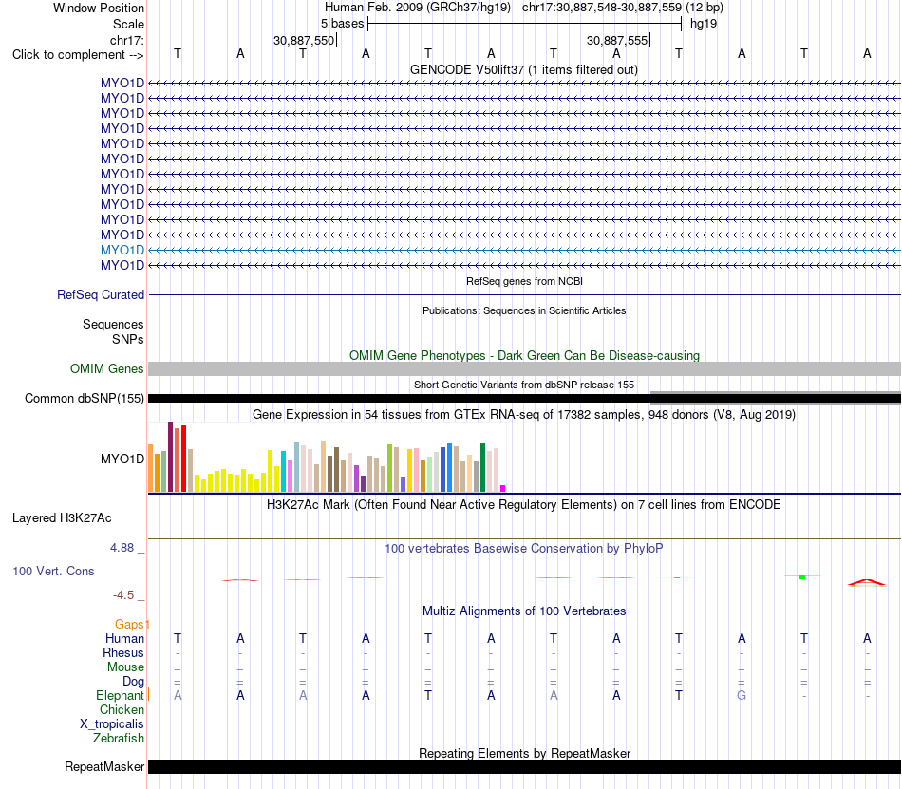
Task: Click 'Repeating Elements by RepeatMasker' title
Action: (524, 753)
